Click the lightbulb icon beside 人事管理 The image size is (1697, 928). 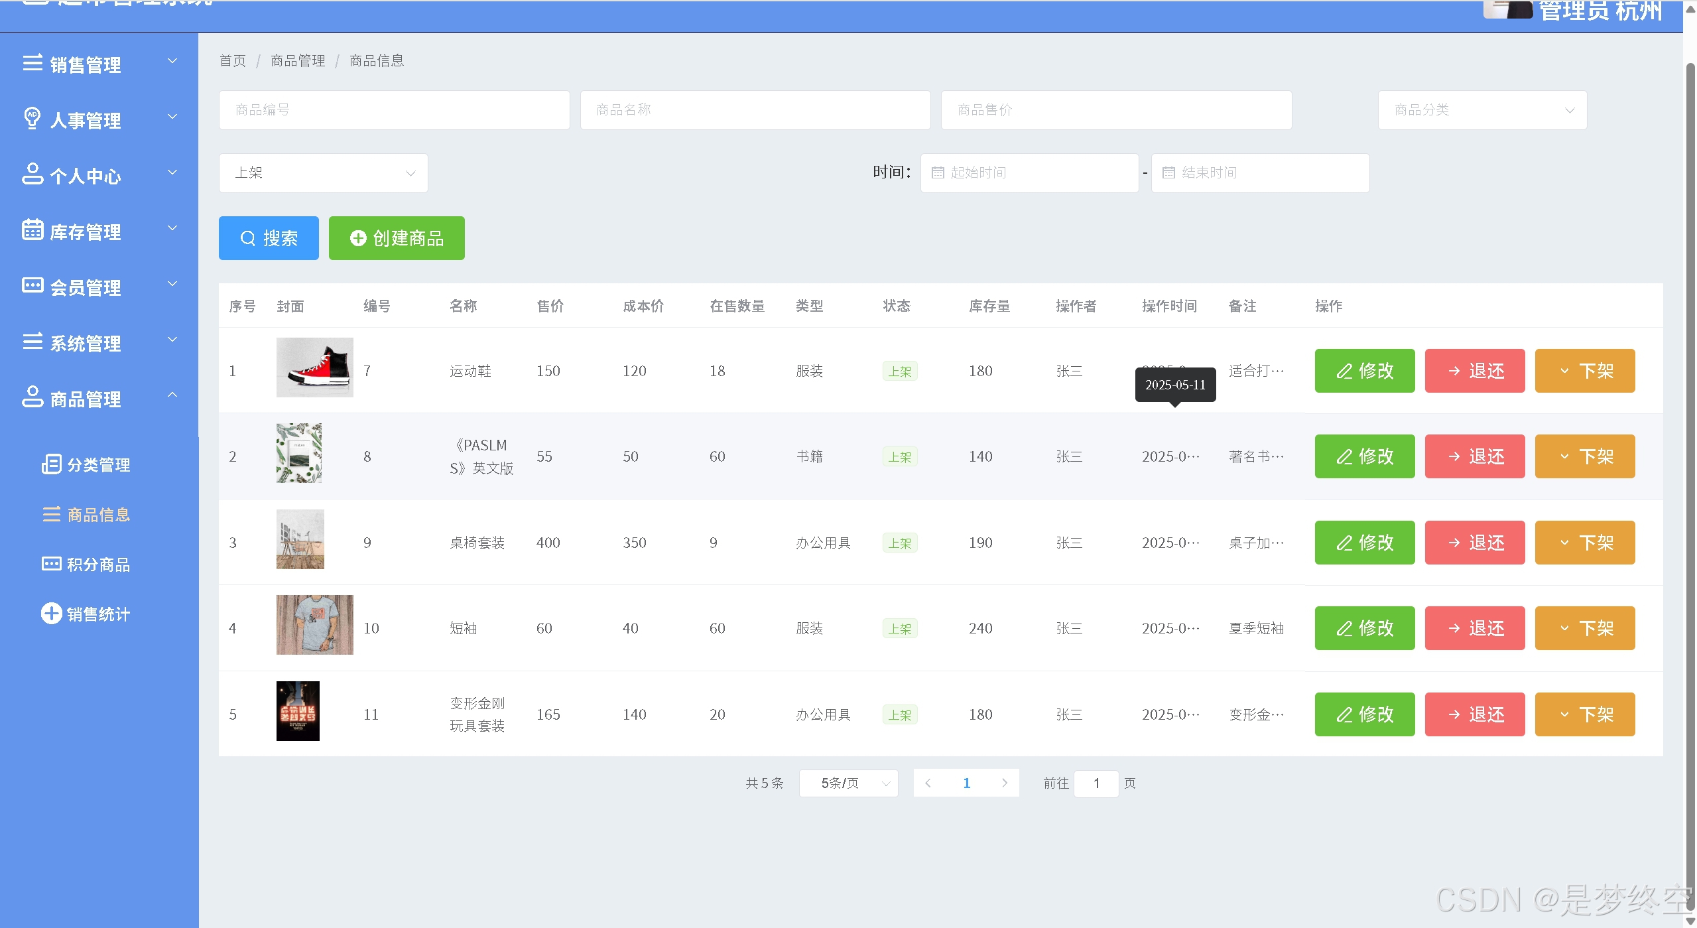[x=32, y=118]
